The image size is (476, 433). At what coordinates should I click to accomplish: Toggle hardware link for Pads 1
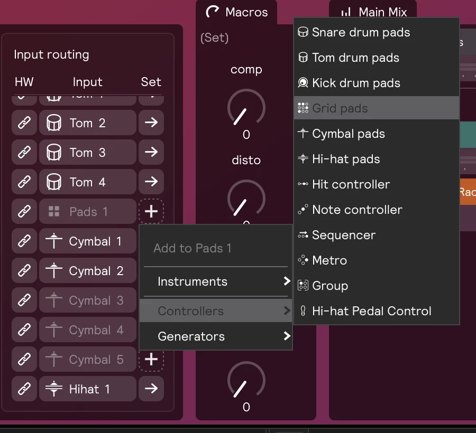click(x=24, y=212)
